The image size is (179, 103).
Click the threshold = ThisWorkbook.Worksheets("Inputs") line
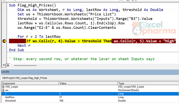(x=85, y=19)
